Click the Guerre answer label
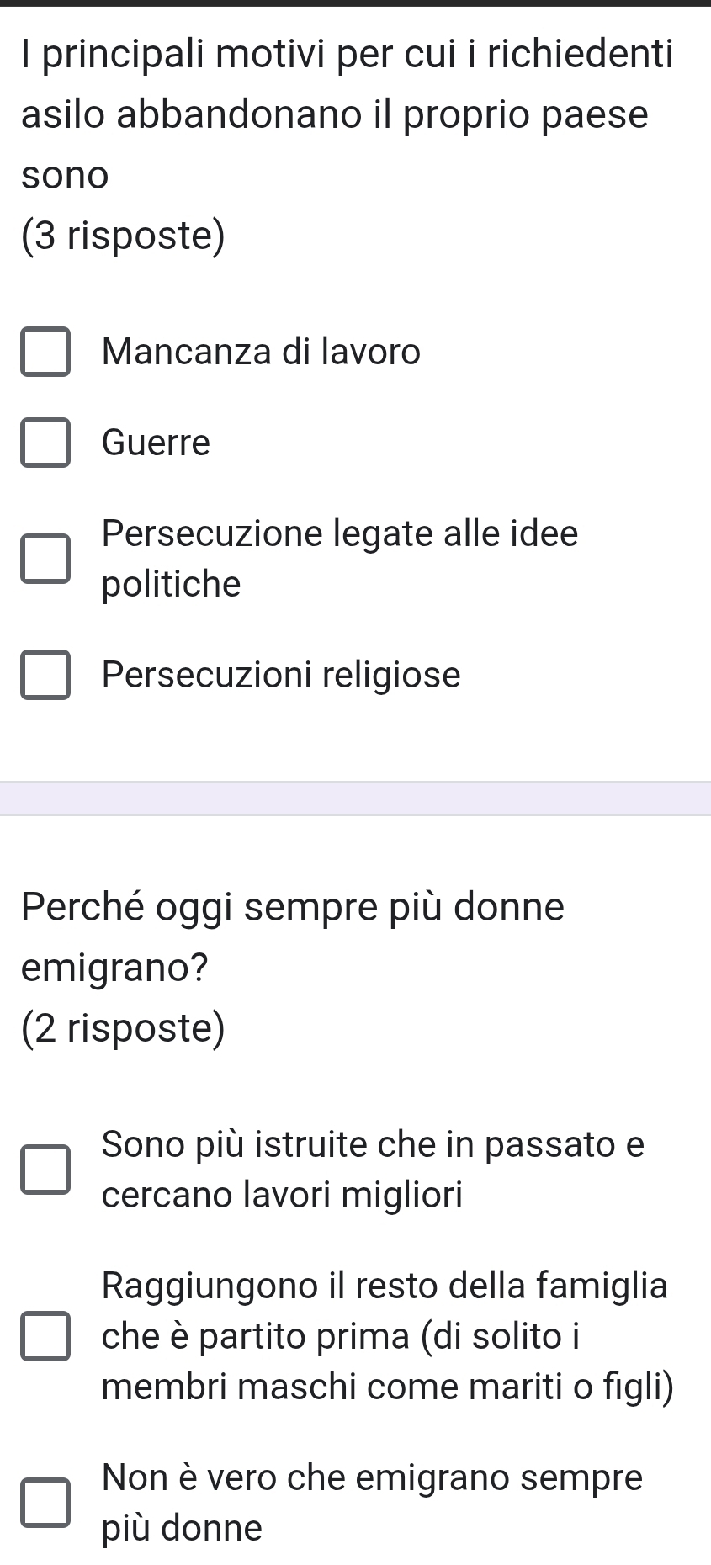The image size is (711, 1565). pyautogui.click(x=156, y=443)
